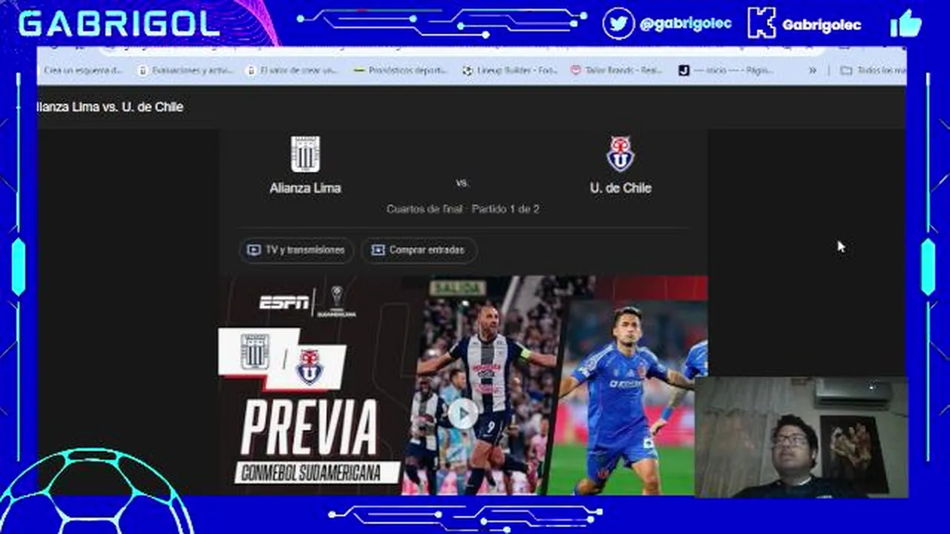Image resolution: width=950 pixels, height=534 pixels.
Task: Click the ticket icon in Comprar entradas
Action: tap(378, 250)
